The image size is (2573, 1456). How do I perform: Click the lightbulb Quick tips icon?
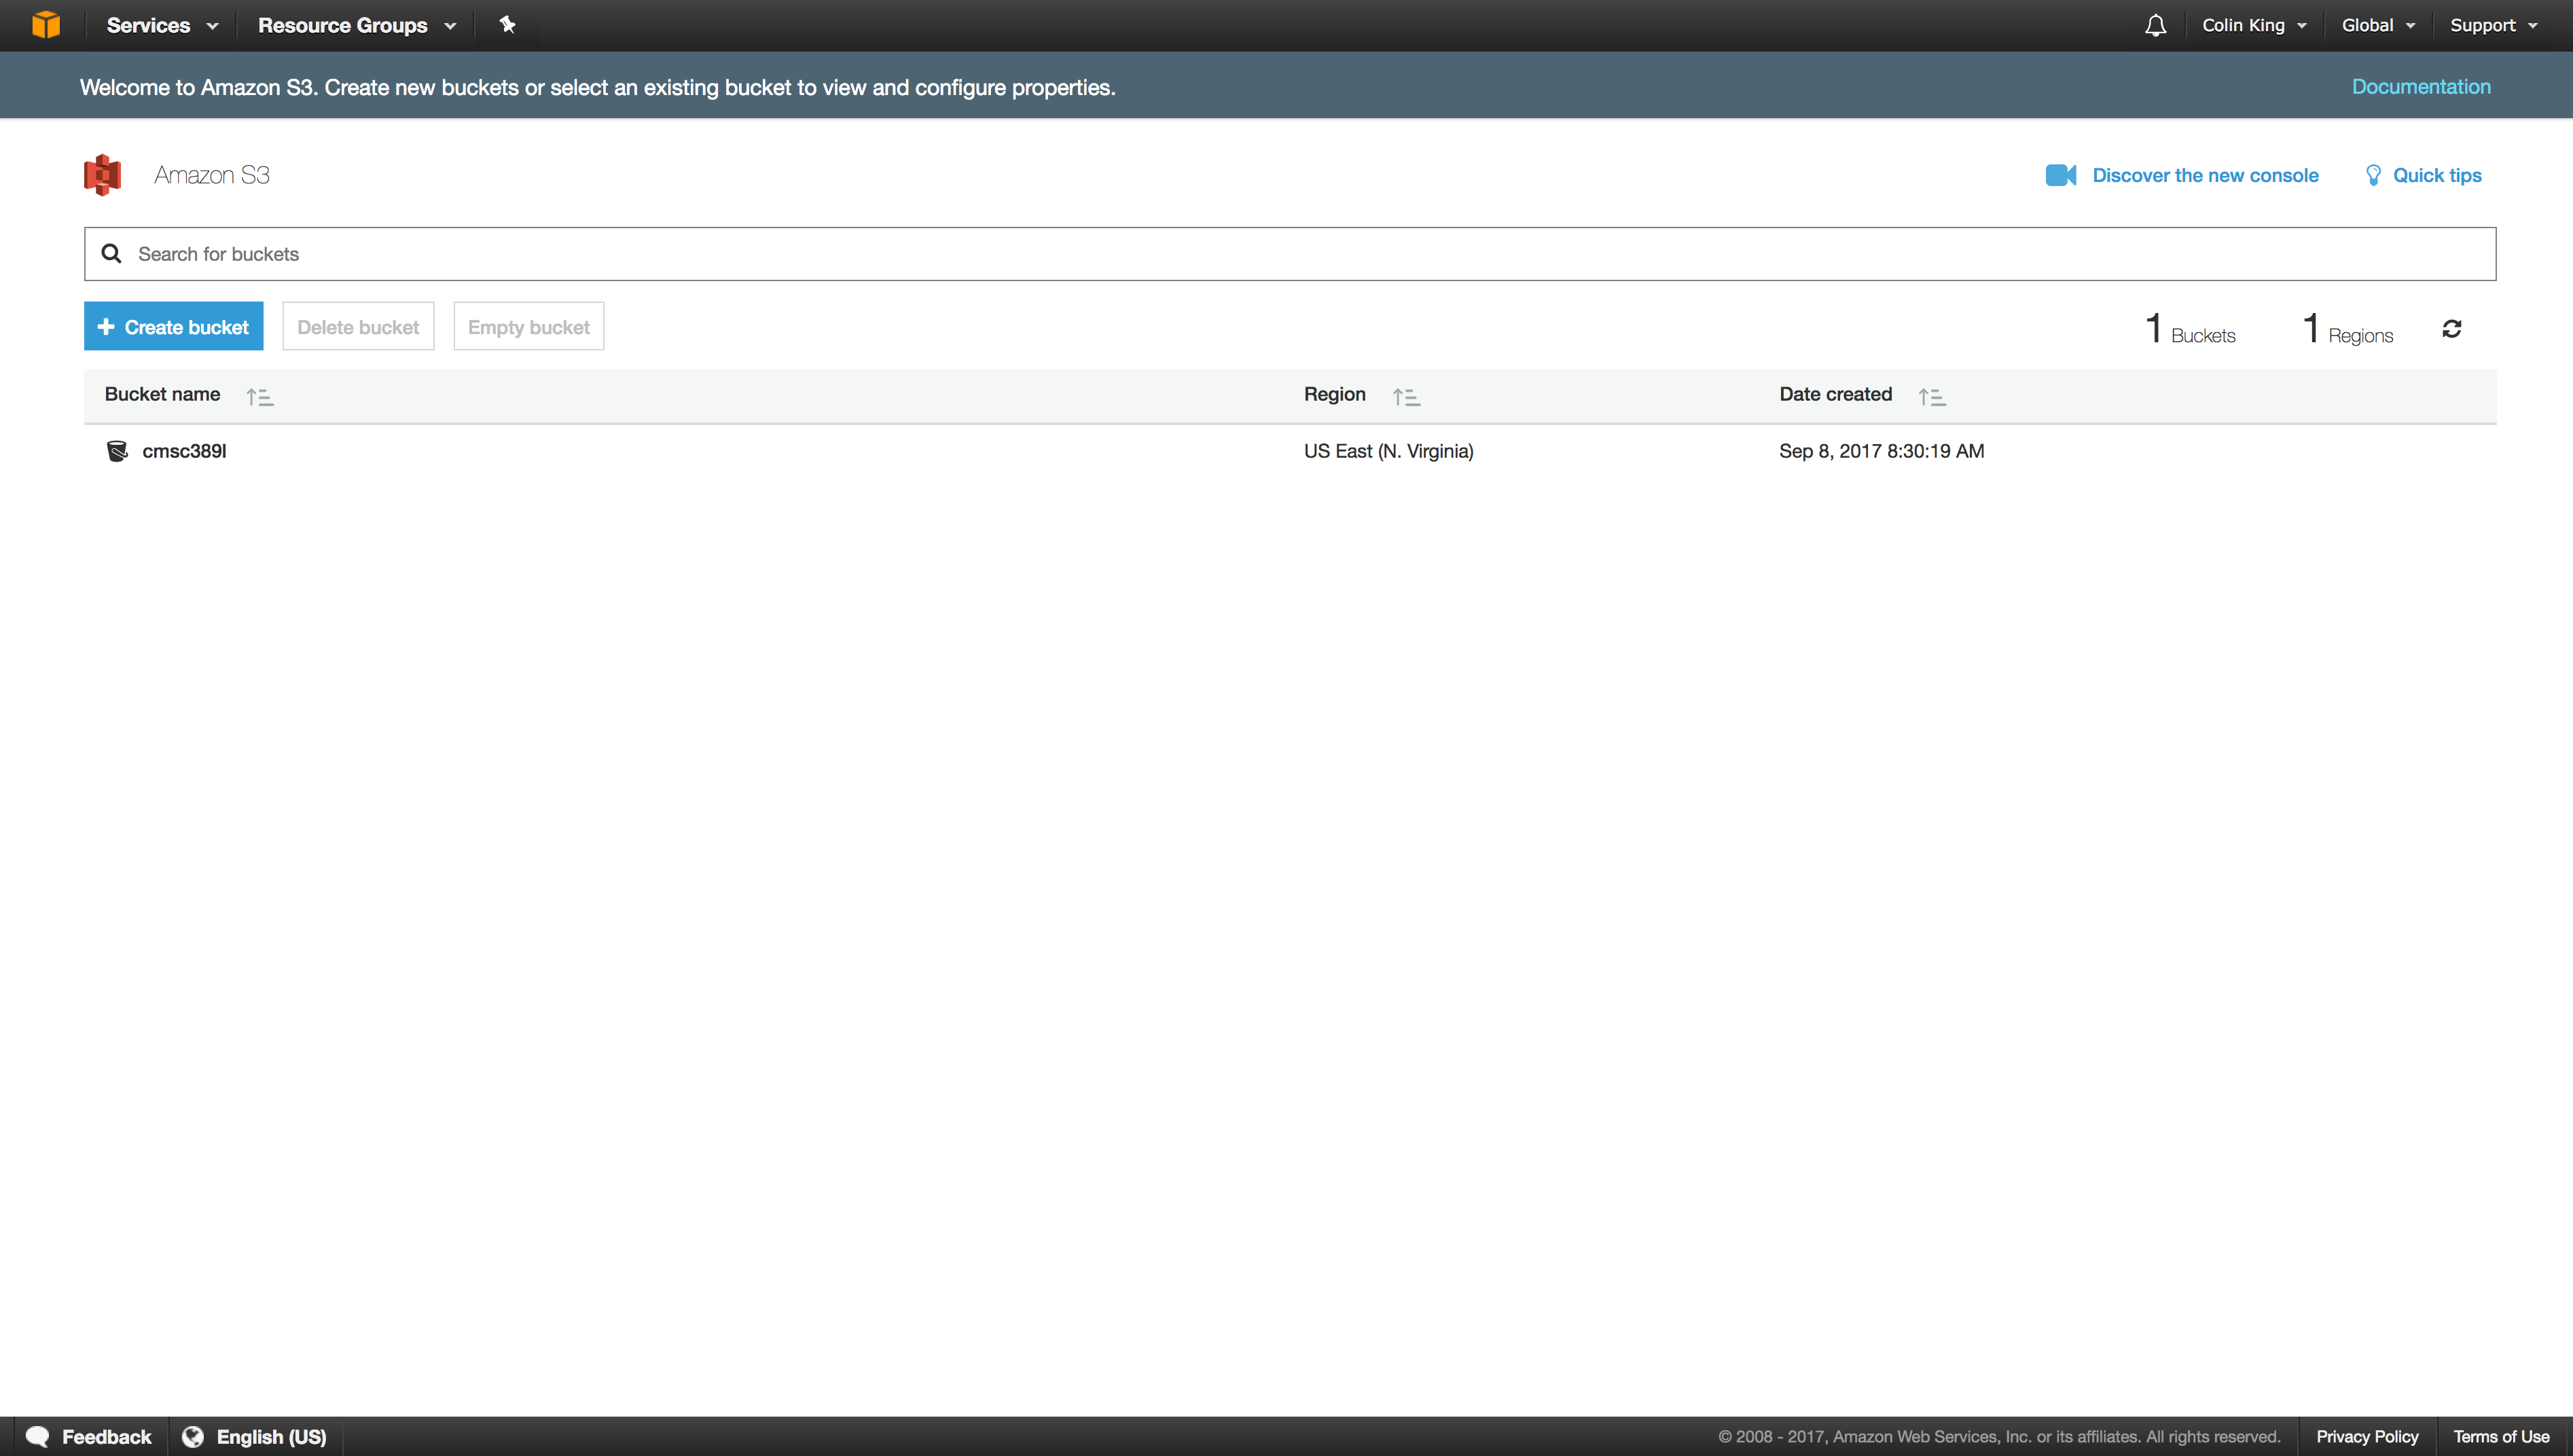(2372, 175)
